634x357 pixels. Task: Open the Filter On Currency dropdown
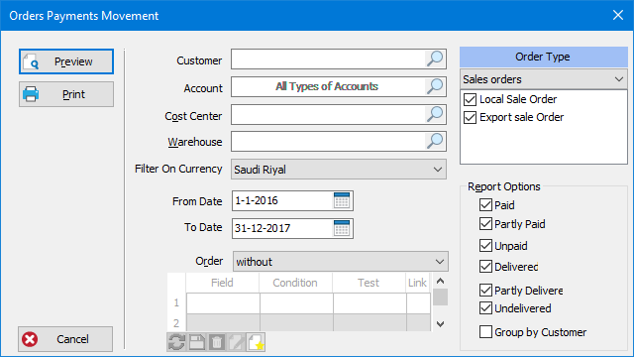pyautogui.click(x=339, y=170)
